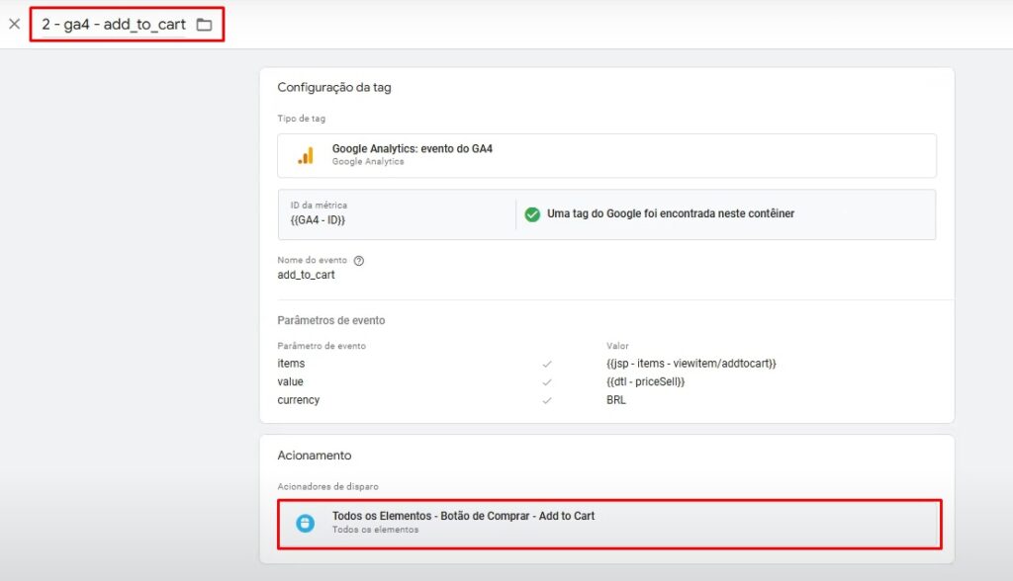Click "Uma tag do Google foi encontrada neste contêiner" message

click(x=671, y=213)
